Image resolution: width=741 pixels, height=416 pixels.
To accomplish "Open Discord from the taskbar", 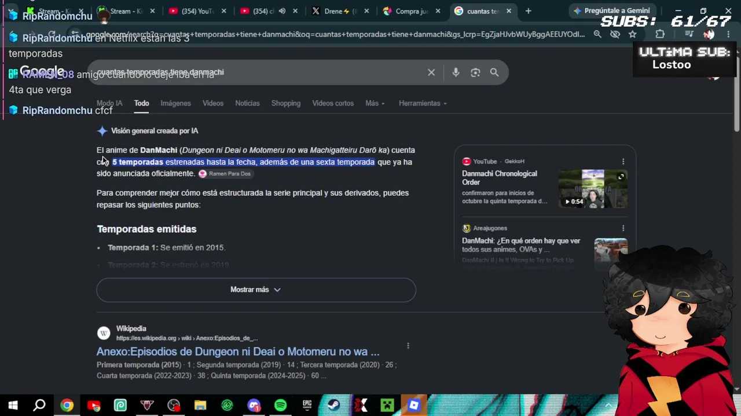I will 254,406.
